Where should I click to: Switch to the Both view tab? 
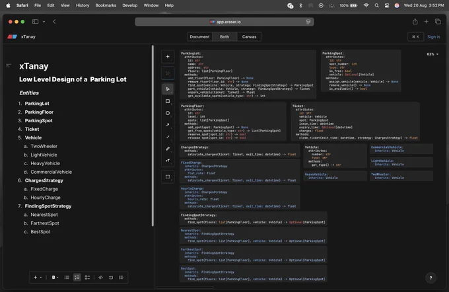tap(224, 37)
